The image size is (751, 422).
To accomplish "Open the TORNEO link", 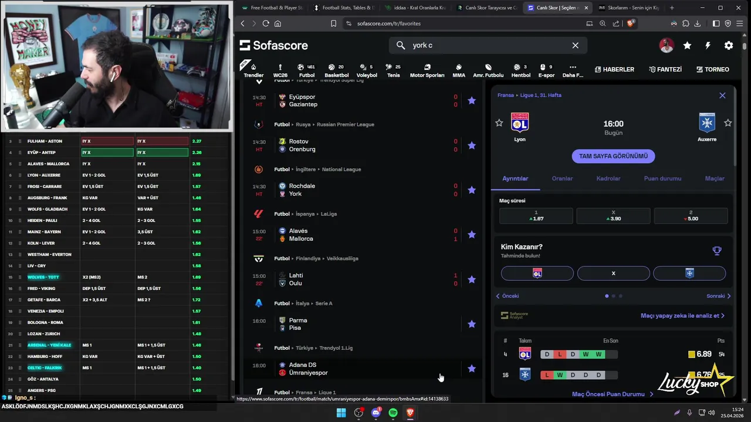I will [712, 69].
